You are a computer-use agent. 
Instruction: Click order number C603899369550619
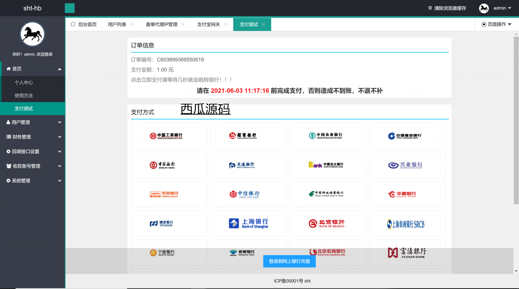(180, 60)
